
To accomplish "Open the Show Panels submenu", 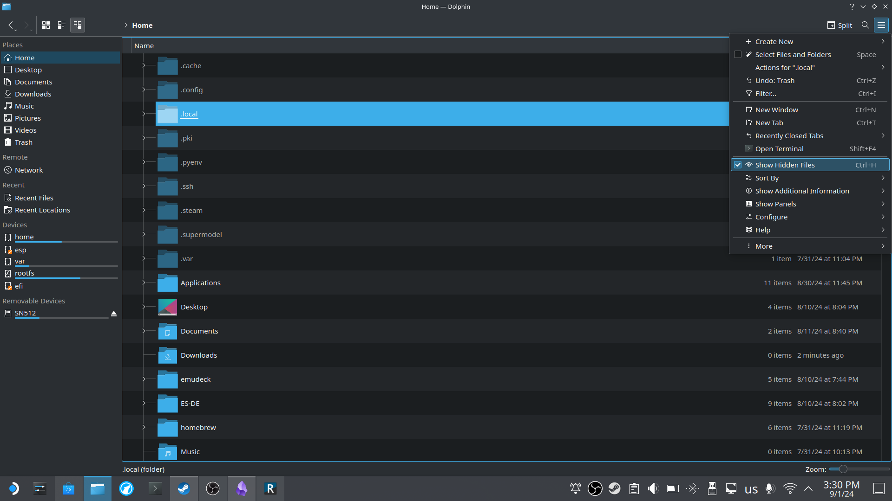I will pos(810,204).
